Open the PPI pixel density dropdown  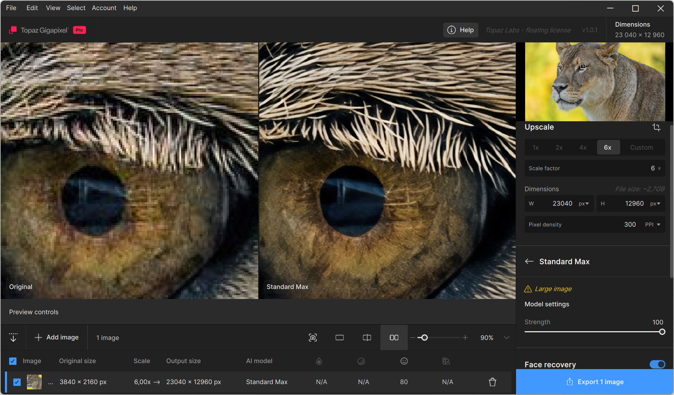pyautogui.click(x=653, y=225)
